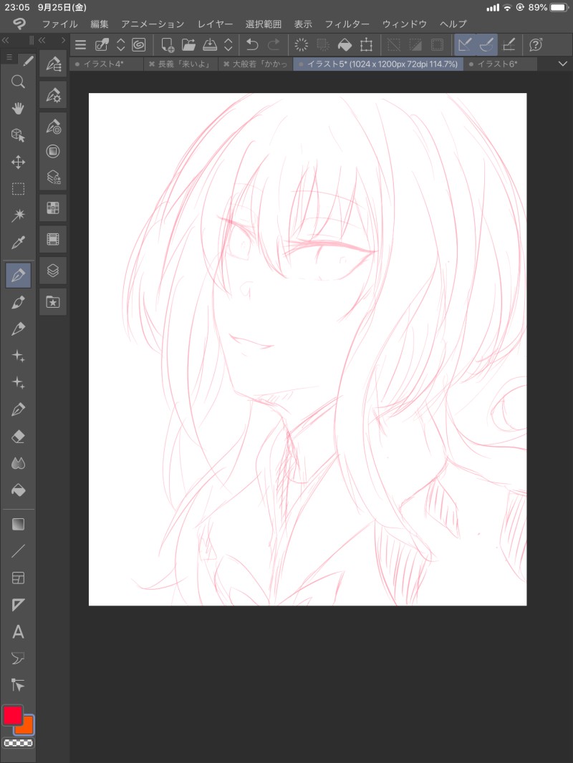The image size is (573, 763).
Task: Select the Frame border tool
Action: coord(18,578)
